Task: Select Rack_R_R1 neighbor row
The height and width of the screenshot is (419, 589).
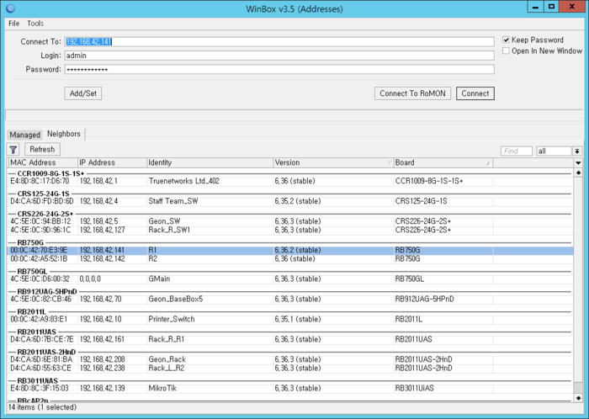Action: 290,339
